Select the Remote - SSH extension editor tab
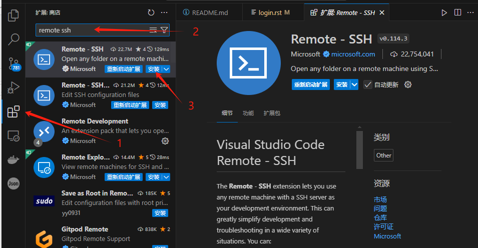This screenshot has width=478, height=248. (x=346, y=12)
